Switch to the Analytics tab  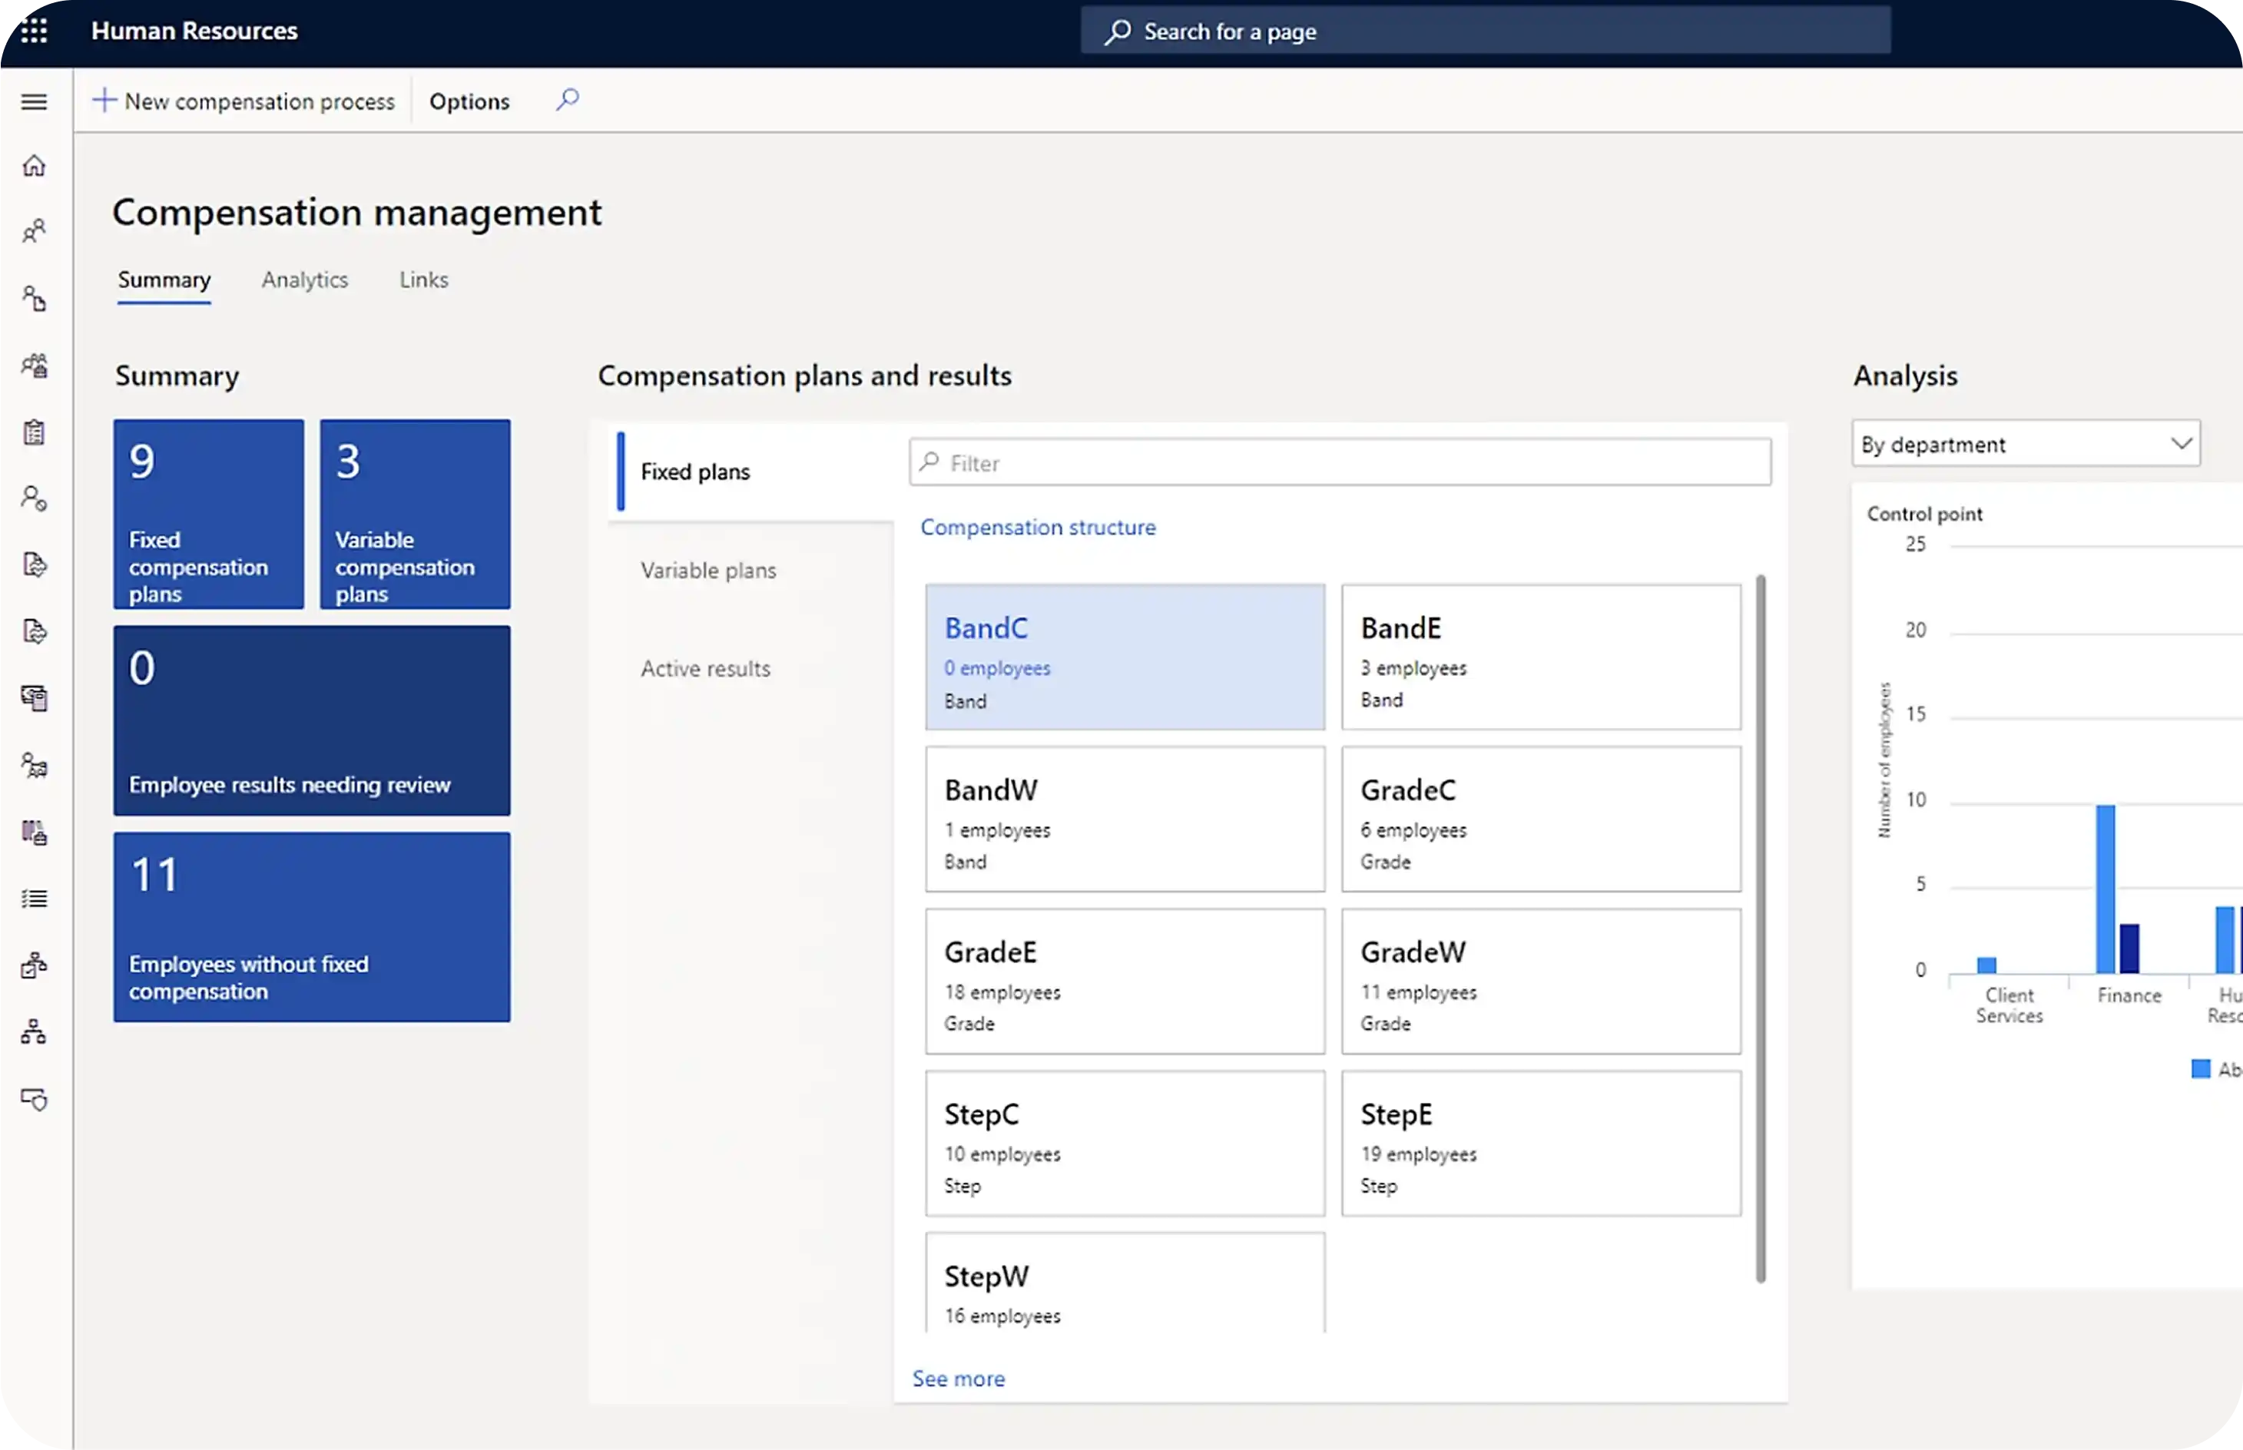pyautogui.click(x=305, y=279)
